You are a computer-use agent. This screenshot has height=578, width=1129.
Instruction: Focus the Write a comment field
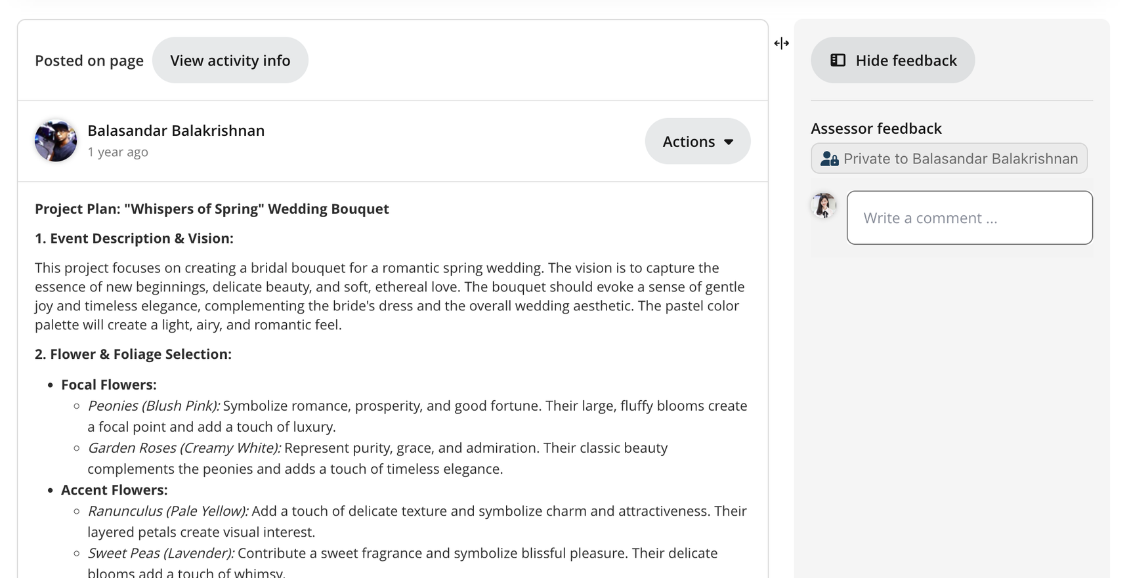(969, 218)
